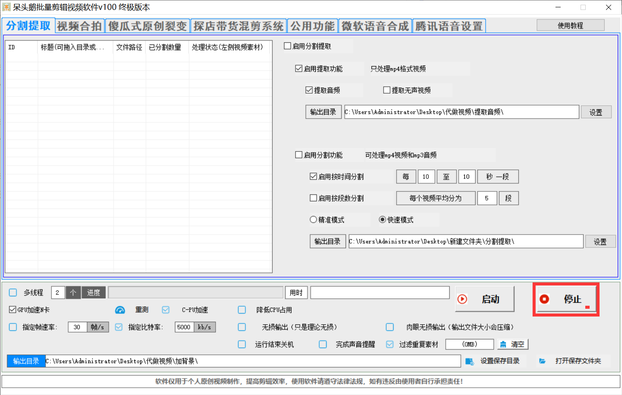Switch to the 视频合拍 tab
This screenshot has width=622, height=395.
(79, 26)
